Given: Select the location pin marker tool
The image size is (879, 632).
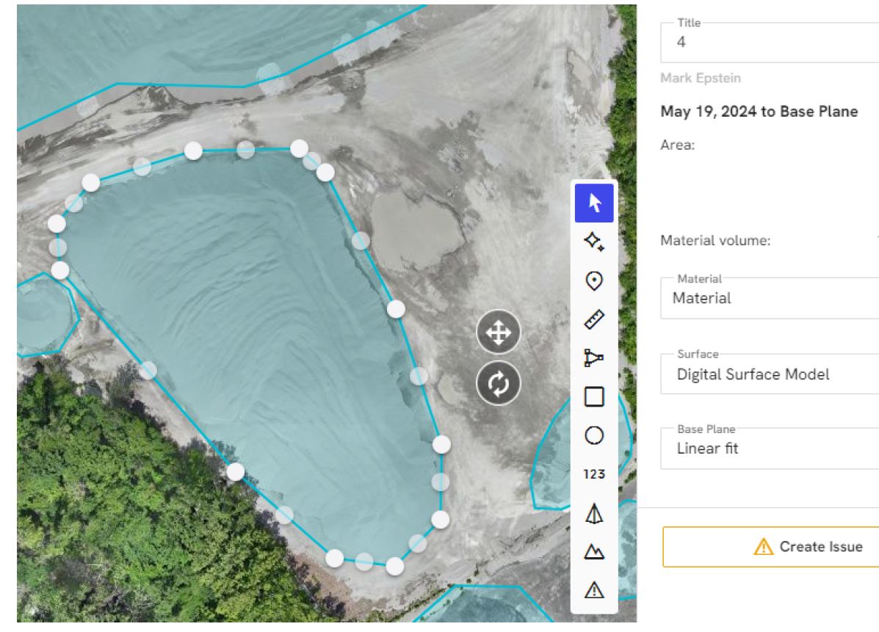Looking at the screenshot, I should (x=593, y=280).
